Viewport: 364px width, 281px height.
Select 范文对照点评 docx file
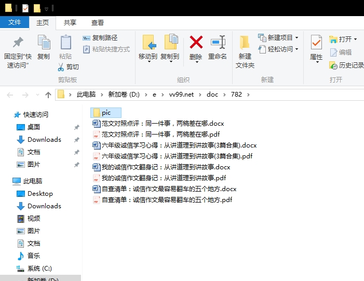coord(158,124)
